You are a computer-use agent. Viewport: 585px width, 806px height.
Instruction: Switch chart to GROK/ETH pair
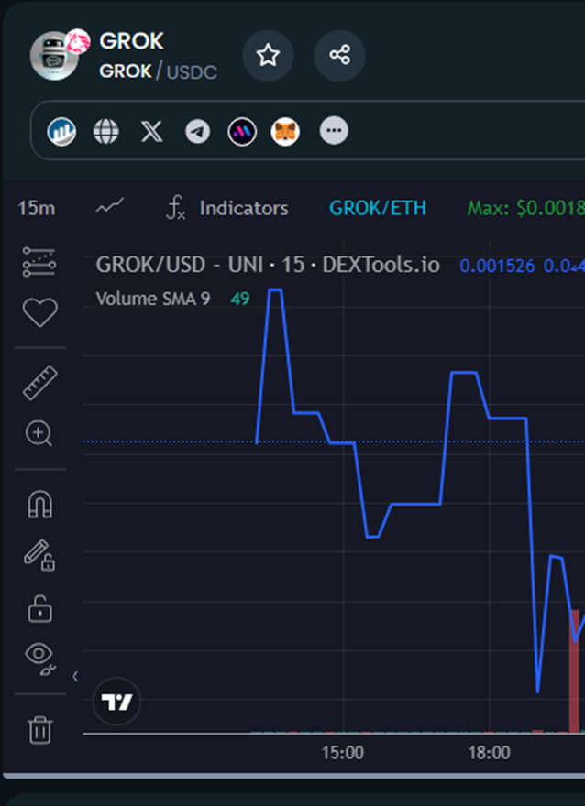coord(378,208)
